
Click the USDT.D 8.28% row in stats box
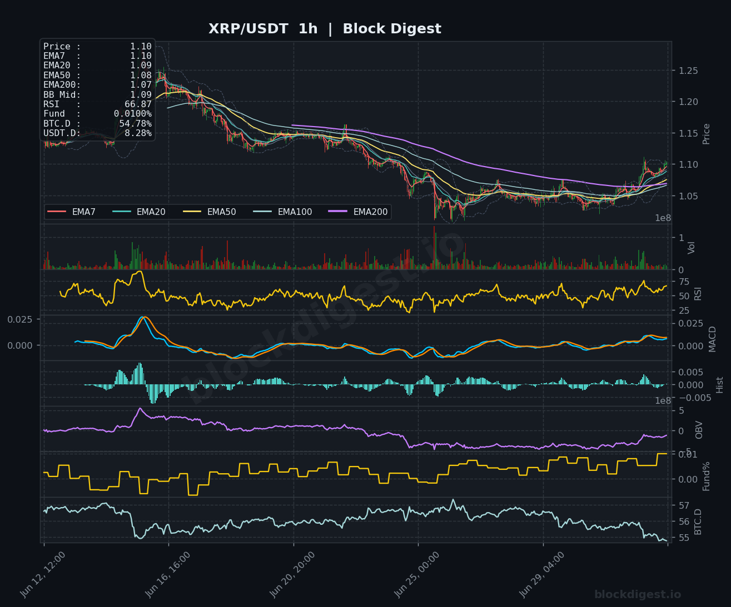point(97,133)
